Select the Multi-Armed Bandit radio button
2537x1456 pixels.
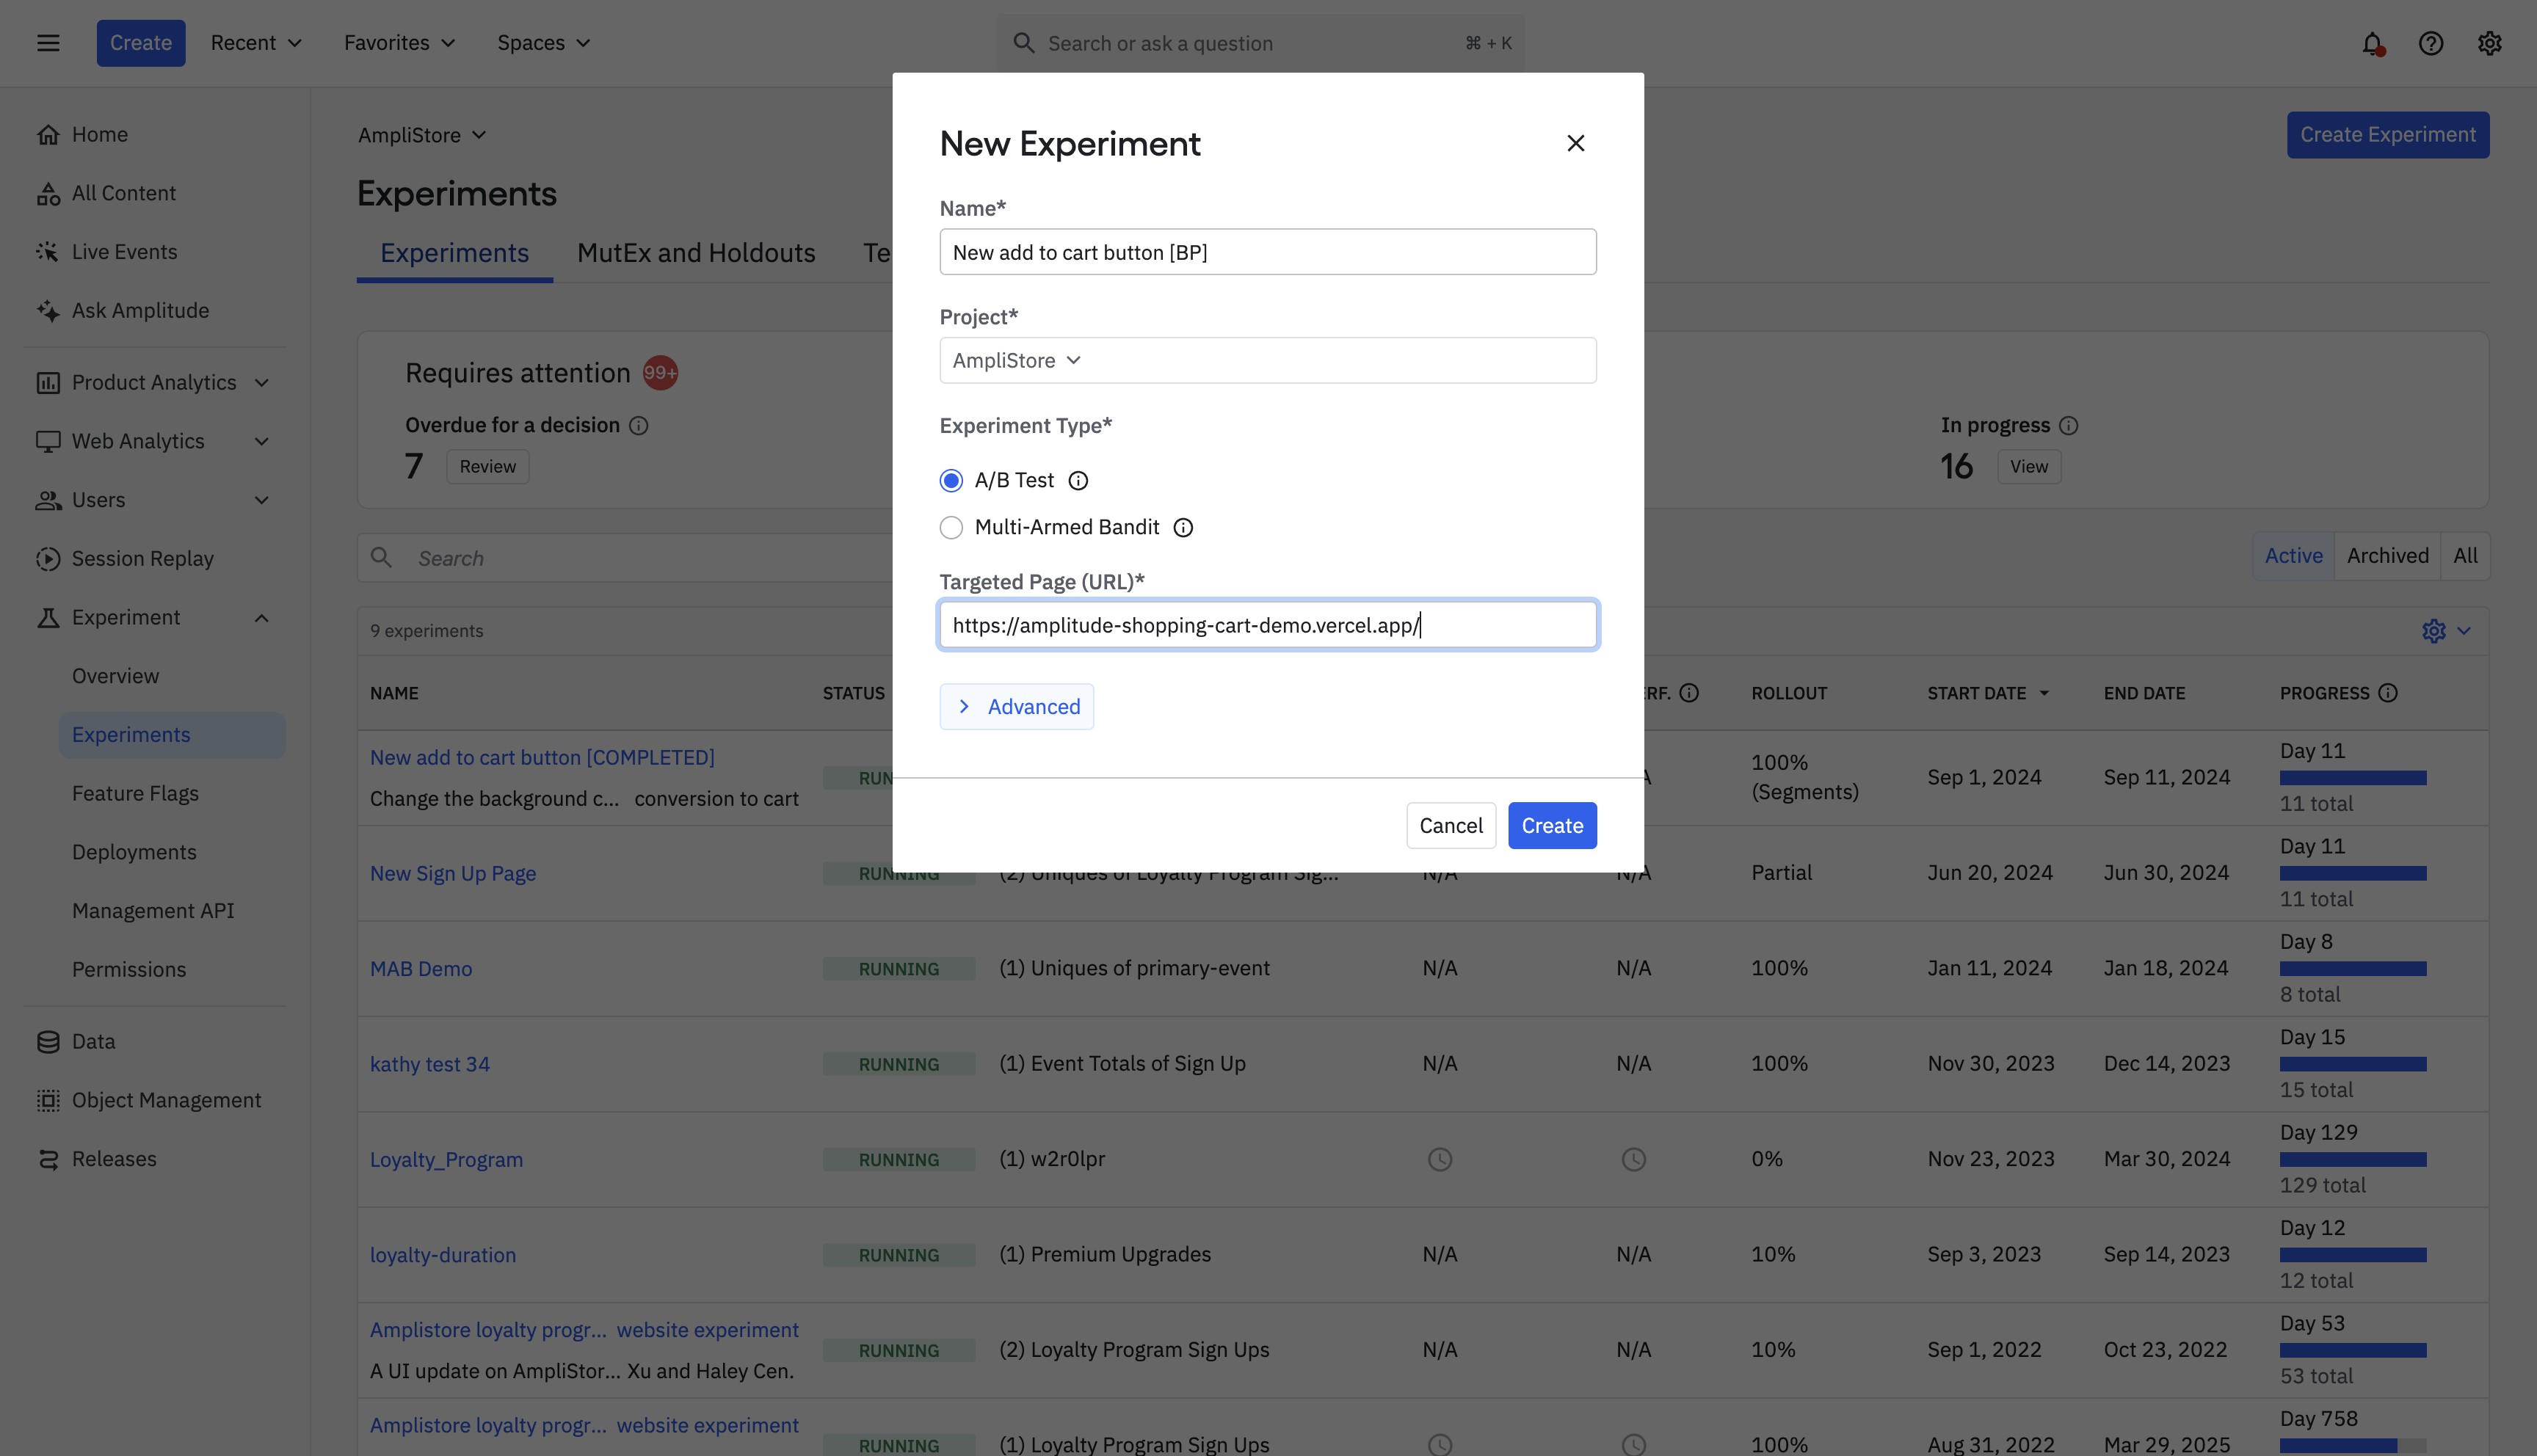[x=951, y=528]
